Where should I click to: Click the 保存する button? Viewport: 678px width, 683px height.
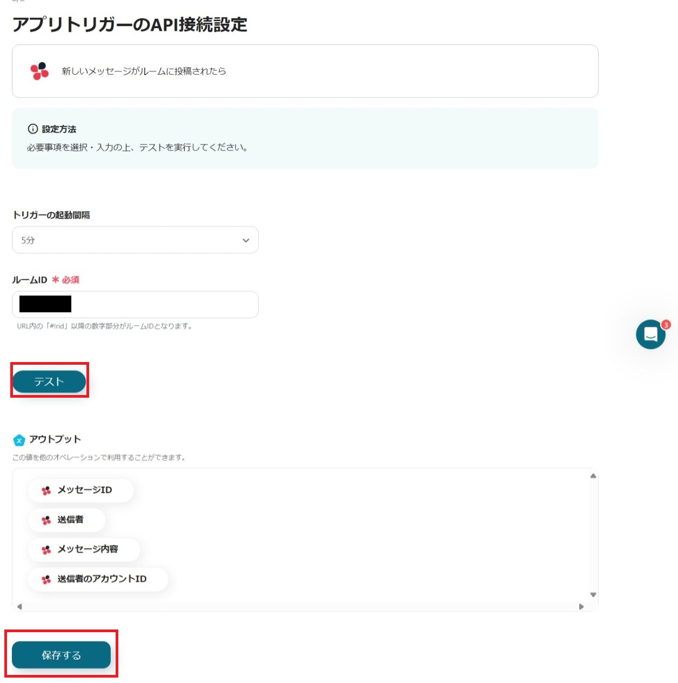61,655
